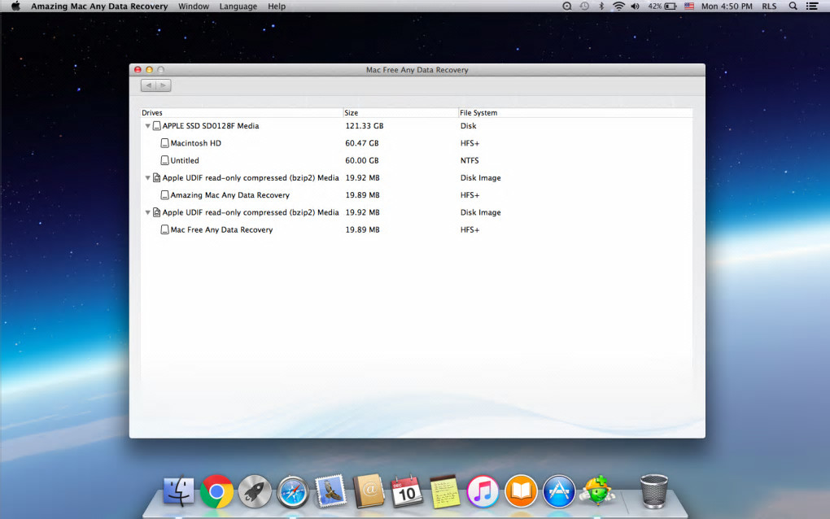Minimize the Mac Free Any Data Recovery window
The height and width of the screenshot is (519, 830).
click(x=149, y=70)
